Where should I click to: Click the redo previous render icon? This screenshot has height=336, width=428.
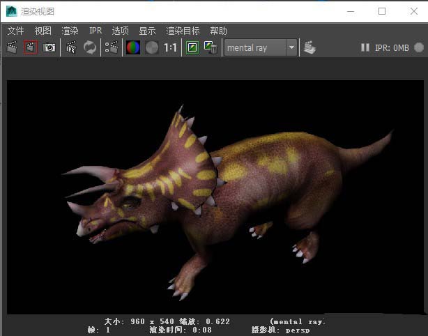click(12, 47)
